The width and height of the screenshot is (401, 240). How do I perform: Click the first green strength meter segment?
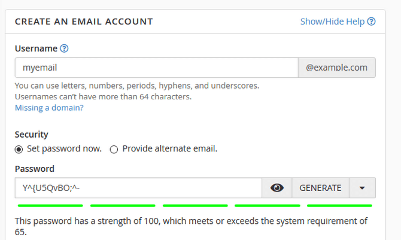coord(51,205)
